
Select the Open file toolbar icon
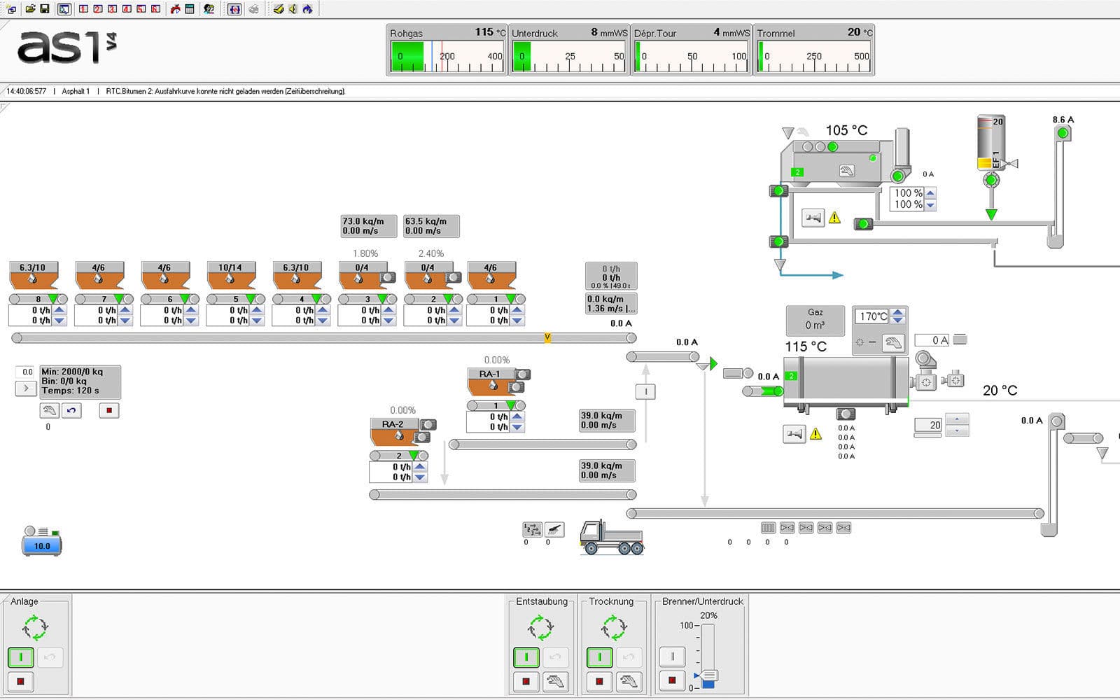(x=31, y=9)
